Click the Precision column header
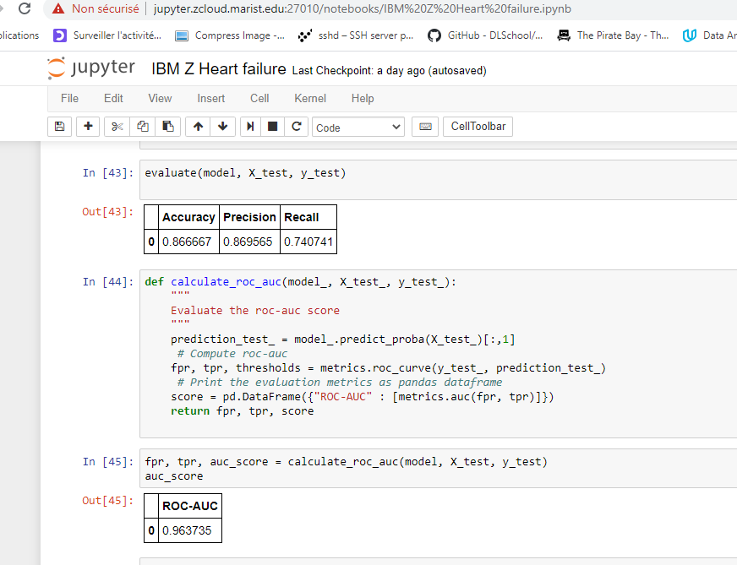 pos(249,217)
